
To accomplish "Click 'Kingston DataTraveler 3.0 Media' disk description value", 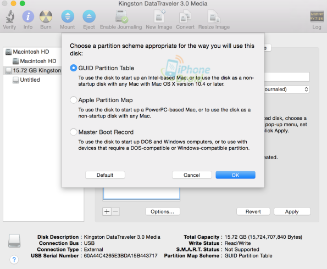I will point(122,237).
